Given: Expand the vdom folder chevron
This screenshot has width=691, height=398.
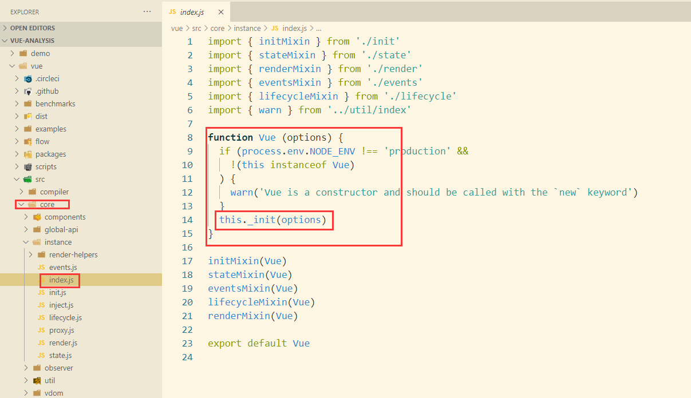Looking at the screenshot, I should point(26,393).
